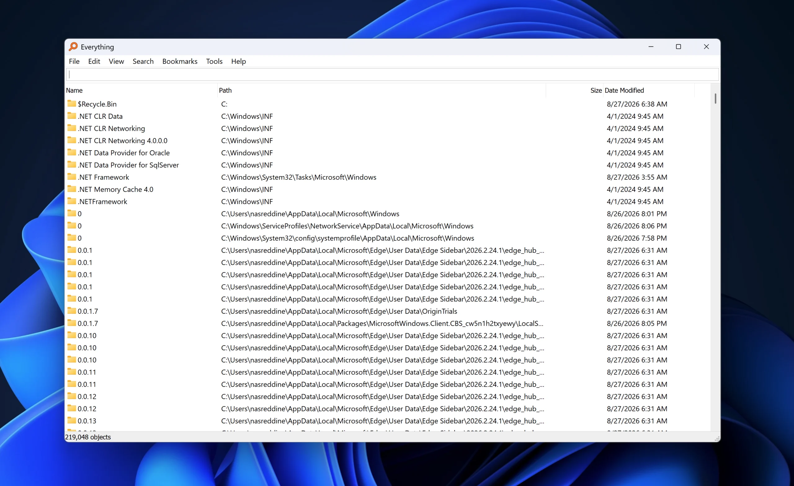Image resolution: width=794 pixels, height=486 pixels.
Task: Click the .NET CLR Data folder icon
Action: (x=72, y=116)
